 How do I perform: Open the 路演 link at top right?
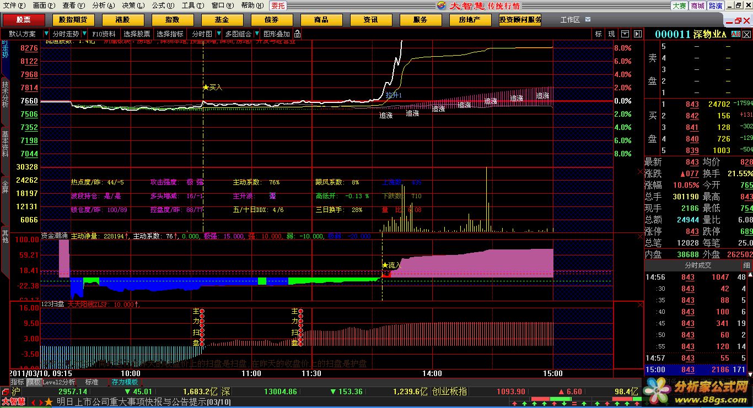[x=716, y=6]
